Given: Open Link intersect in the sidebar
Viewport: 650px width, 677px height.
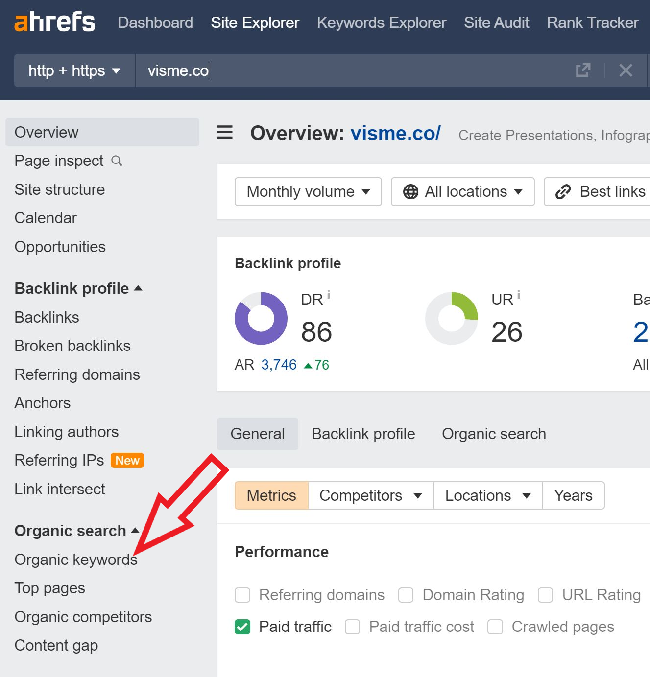Looking at the screenshot, I should point(60,489).
